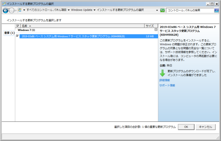Screen dimensions: 221x141
Task: Click the green refresh button
Action: (x=162, y=10)
